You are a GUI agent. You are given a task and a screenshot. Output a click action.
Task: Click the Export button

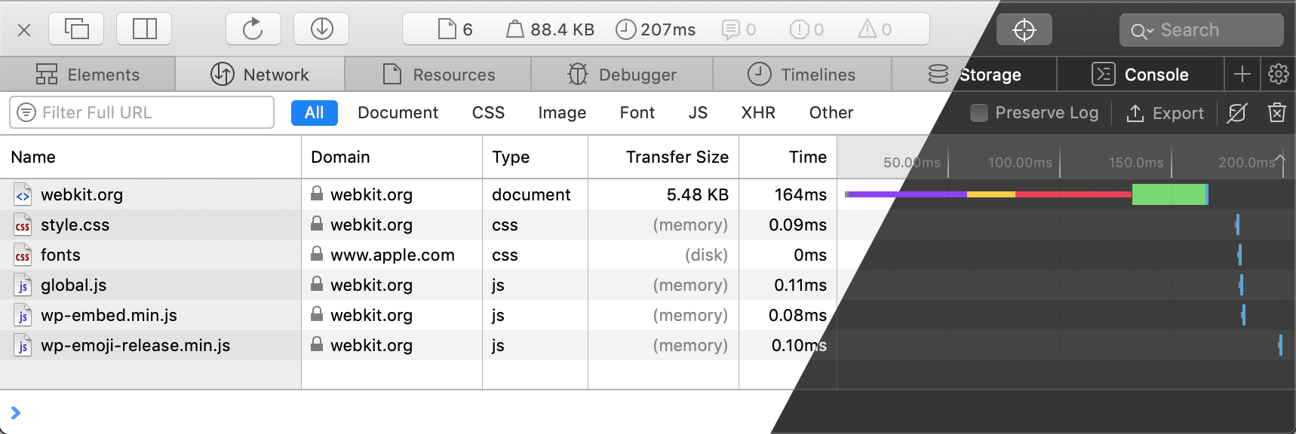pos(1165,113)
